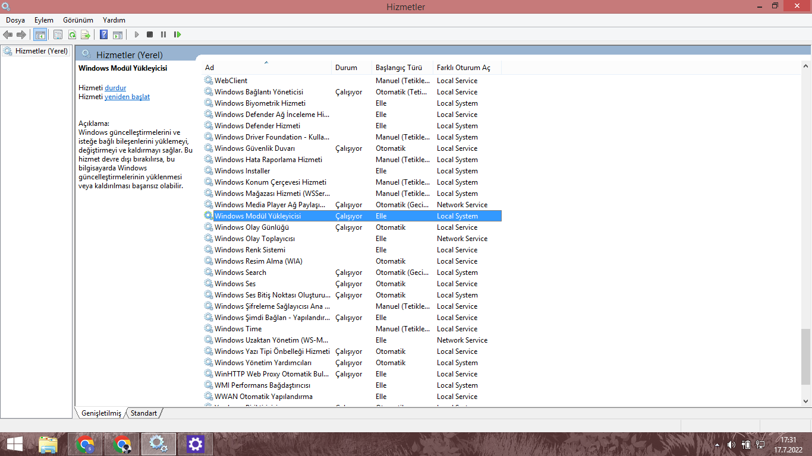Click the vertical scrollbar thumb of services list
Image resolution: width=812 pixels, height=456 pixels.
805,356
